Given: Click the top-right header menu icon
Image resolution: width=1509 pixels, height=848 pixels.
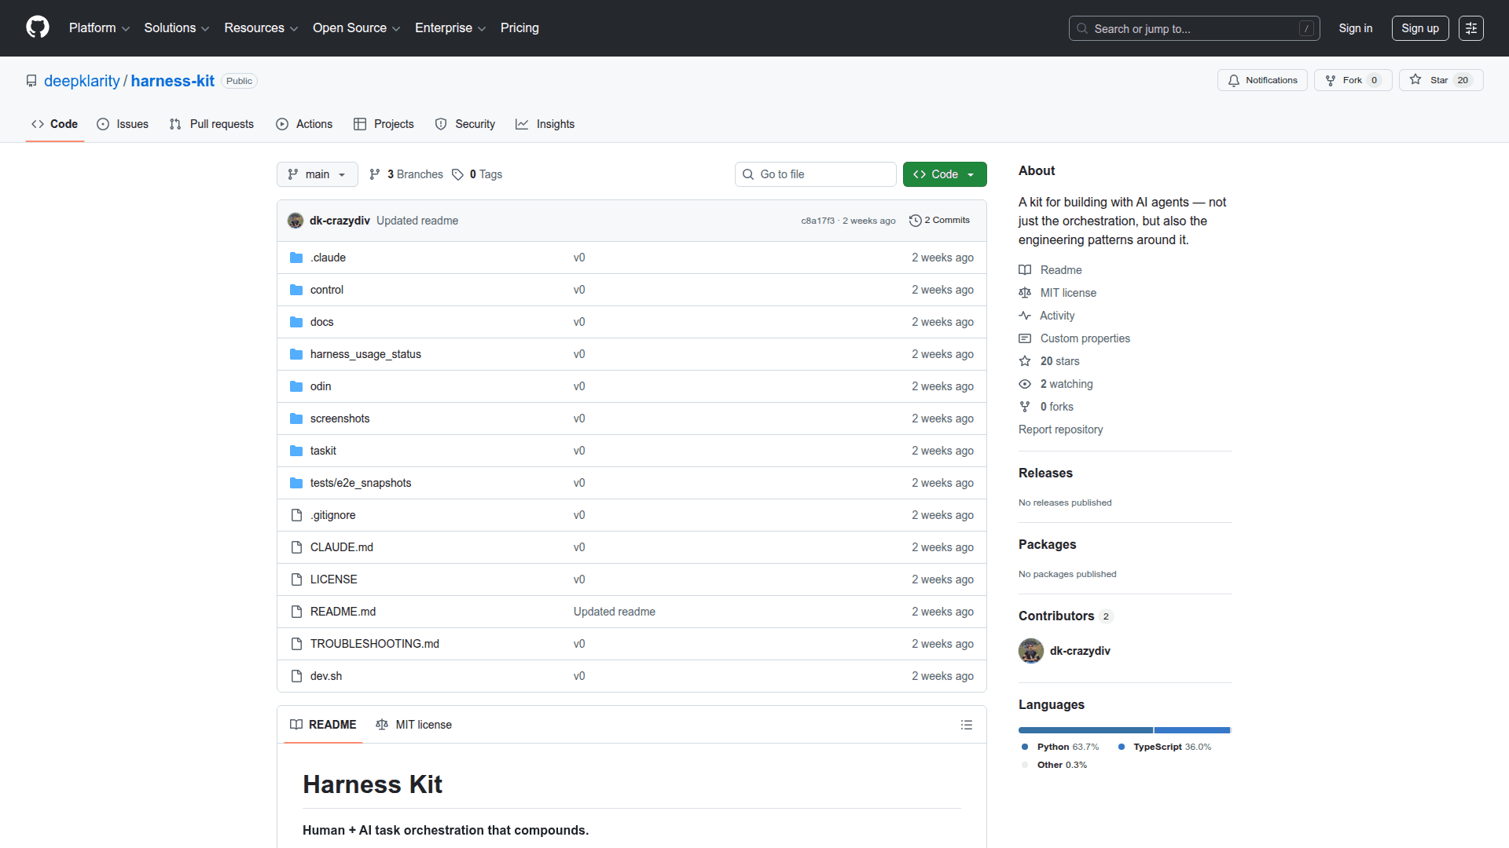Looking at the screenshot, I should 1470,28.
